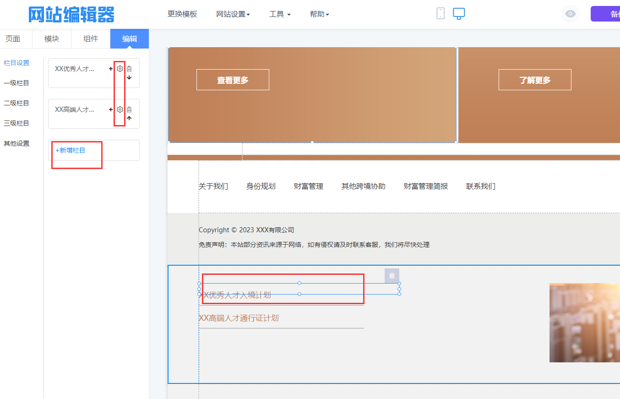
Task: Delete the XX优秀人才 column with trash icon
Action: (x=129, y=69)
